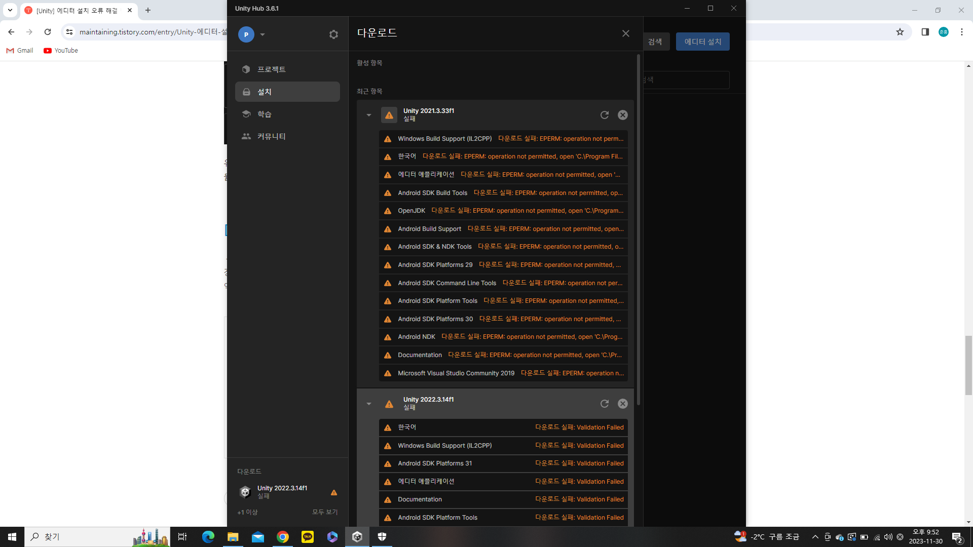The image size is (973, 547).
Task: Open the Chrome side panel
Action: pyautogui.click(x=925, y=32)
